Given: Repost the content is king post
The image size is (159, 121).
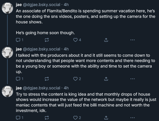Looking at the screenshot, I should 47,118.
